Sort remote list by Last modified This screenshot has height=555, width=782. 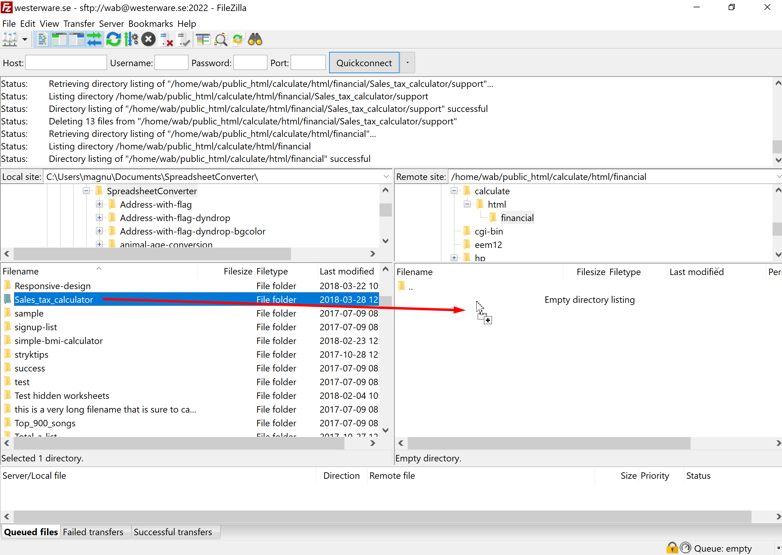click(x=716, y=272)
